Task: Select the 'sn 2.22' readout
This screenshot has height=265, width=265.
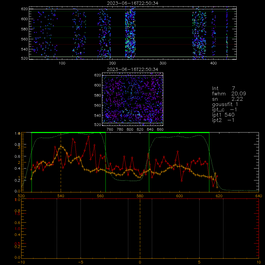Action: [227, 99]
